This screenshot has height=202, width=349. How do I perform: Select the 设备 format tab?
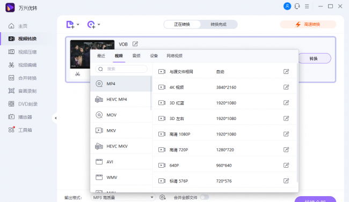(154, 56)
